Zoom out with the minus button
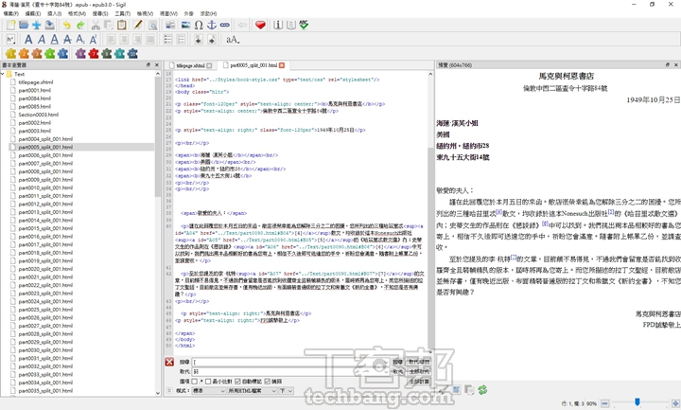Image resolution: width=681 pixels, height=410 pixels. [604, 403]
